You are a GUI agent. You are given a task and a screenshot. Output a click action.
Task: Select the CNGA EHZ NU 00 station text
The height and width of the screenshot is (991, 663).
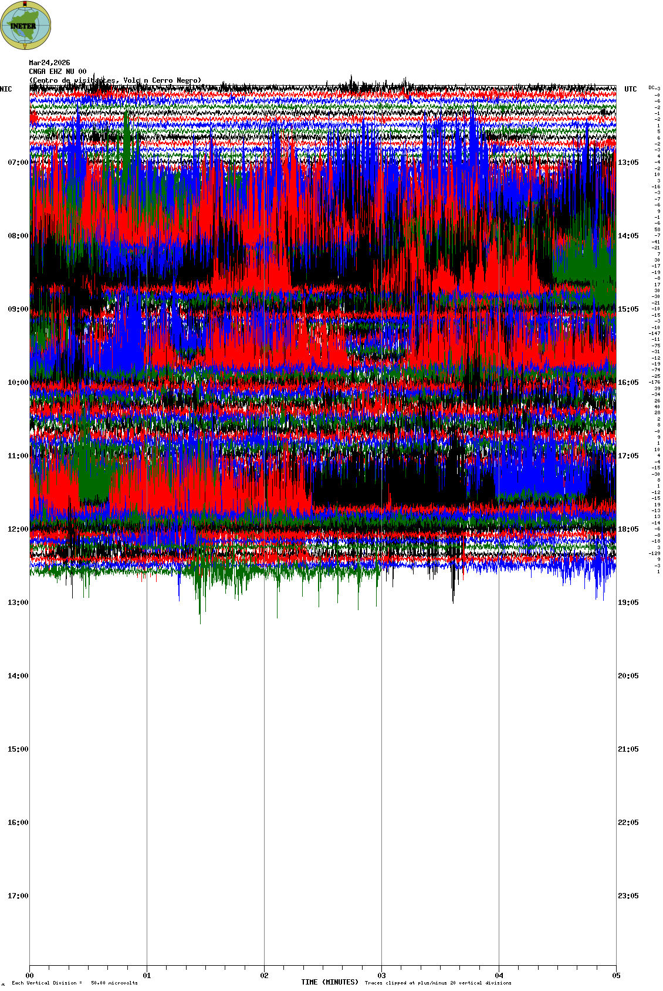coord(57,72)
